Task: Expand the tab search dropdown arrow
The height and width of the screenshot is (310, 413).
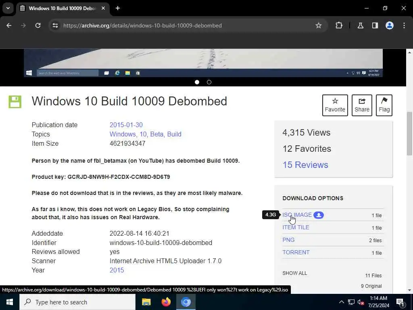Action: click(8, 8)
